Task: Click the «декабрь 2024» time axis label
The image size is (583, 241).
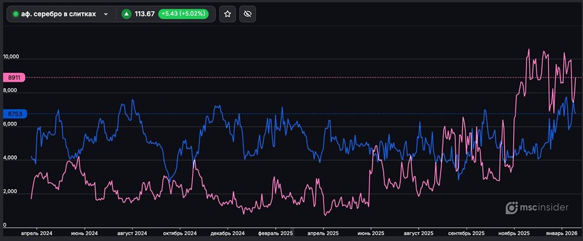Action: coord(228,233)
